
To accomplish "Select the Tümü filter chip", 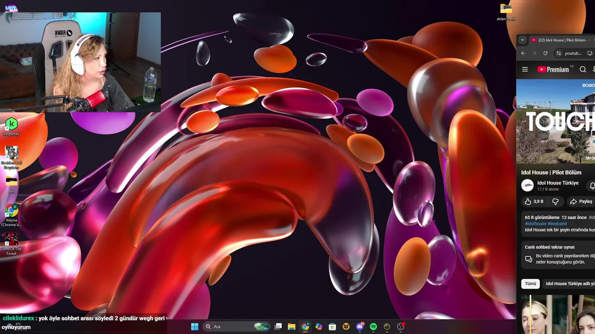I will (530, 283).
